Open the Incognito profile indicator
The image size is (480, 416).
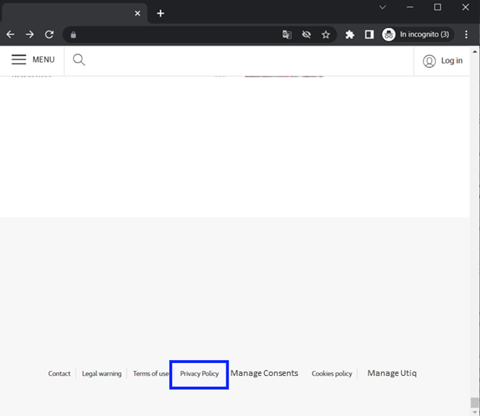[x=416, y=34]
